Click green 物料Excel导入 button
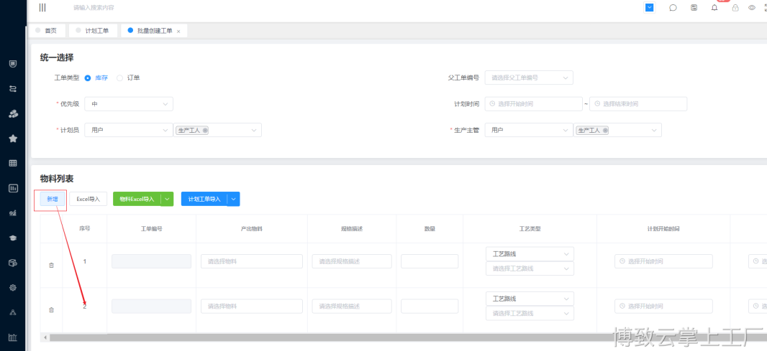767x351 pixels. pyautogui.click(x=137, y=199)
